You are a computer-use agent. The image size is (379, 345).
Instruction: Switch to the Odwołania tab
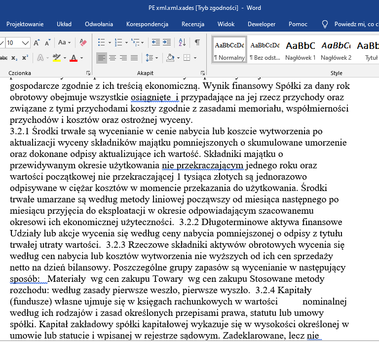pos(99,24)
